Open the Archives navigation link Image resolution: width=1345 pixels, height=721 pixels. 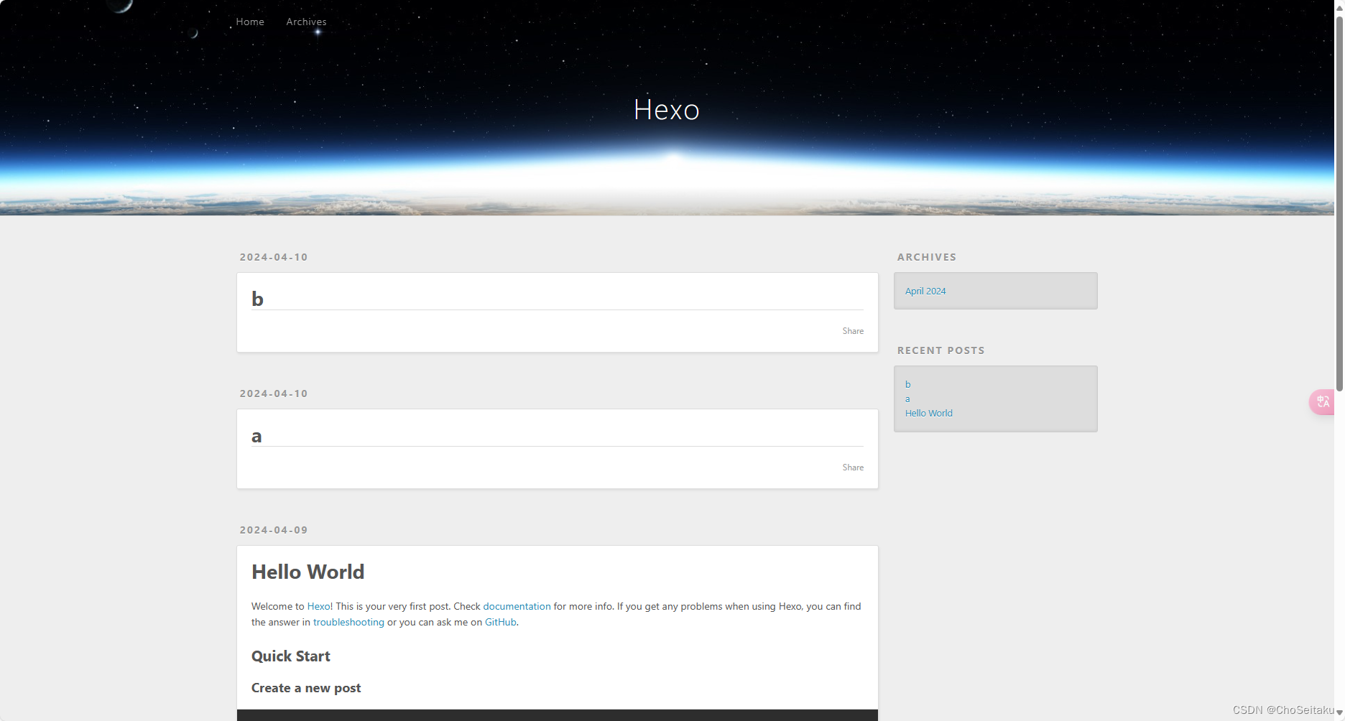point(306,22)
